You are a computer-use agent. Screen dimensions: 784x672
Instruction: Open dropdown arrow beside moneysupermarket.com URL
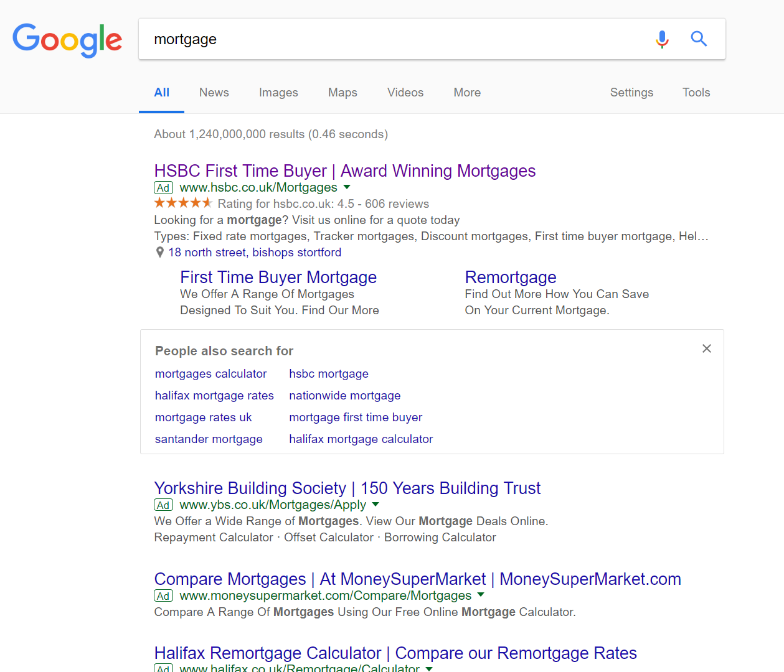pyautogui.click(x=481, y=595)
